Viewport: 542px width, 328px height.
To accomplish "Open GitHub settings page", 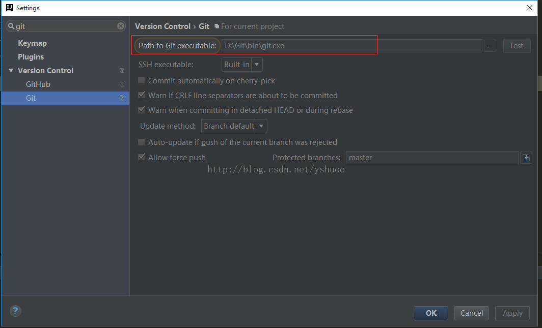I will (38, 84).
